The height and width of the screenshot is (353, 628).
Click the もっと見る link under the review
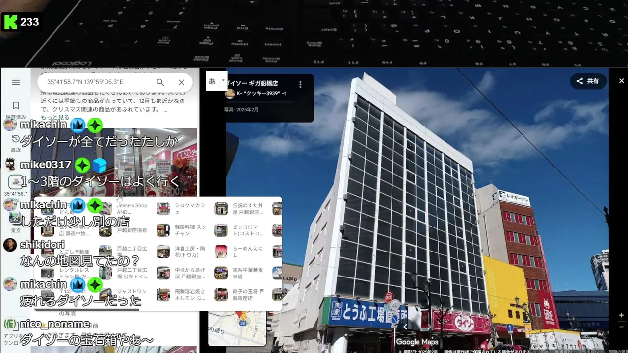coord(54,117)
